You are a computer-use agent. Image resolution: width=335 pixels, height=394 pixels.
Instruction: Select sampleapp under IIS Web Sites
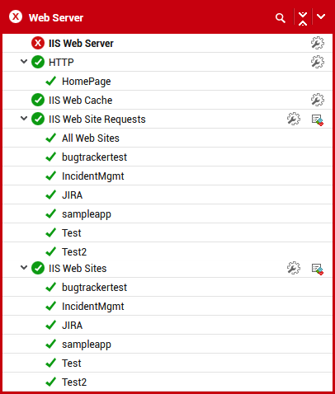coord(87,345)
